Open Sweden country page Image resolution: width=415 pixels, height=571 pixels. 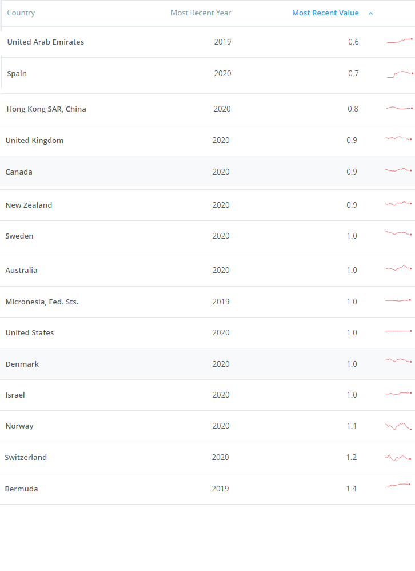19,236
